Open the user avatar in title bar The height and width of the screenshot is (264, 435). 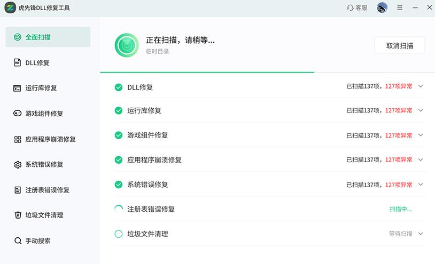382,8
